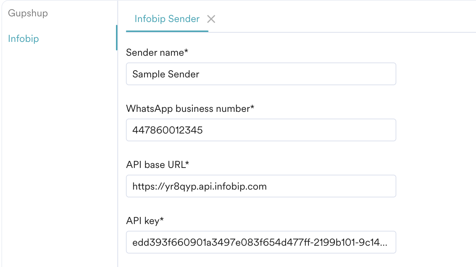The width and height of the screenshot is (476, 267).
Task: Place cursor in the number 447860012345
Action: click(168, 130)
